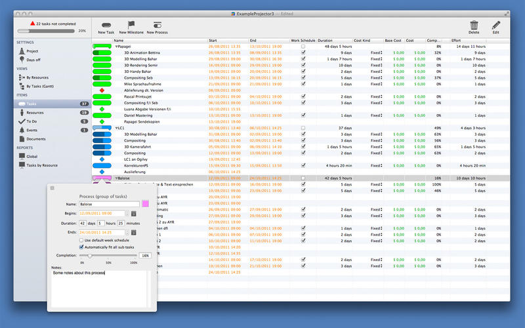This screenshot has width=525, height=328.
Task: Sort by the Duration column header
Action: 334,41
